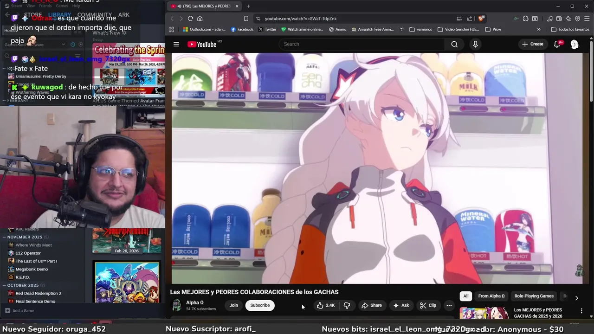This screenshot has height=334, width=594.
Task: Show more bookmarks with double chevron
Action: tap(539, 29)
